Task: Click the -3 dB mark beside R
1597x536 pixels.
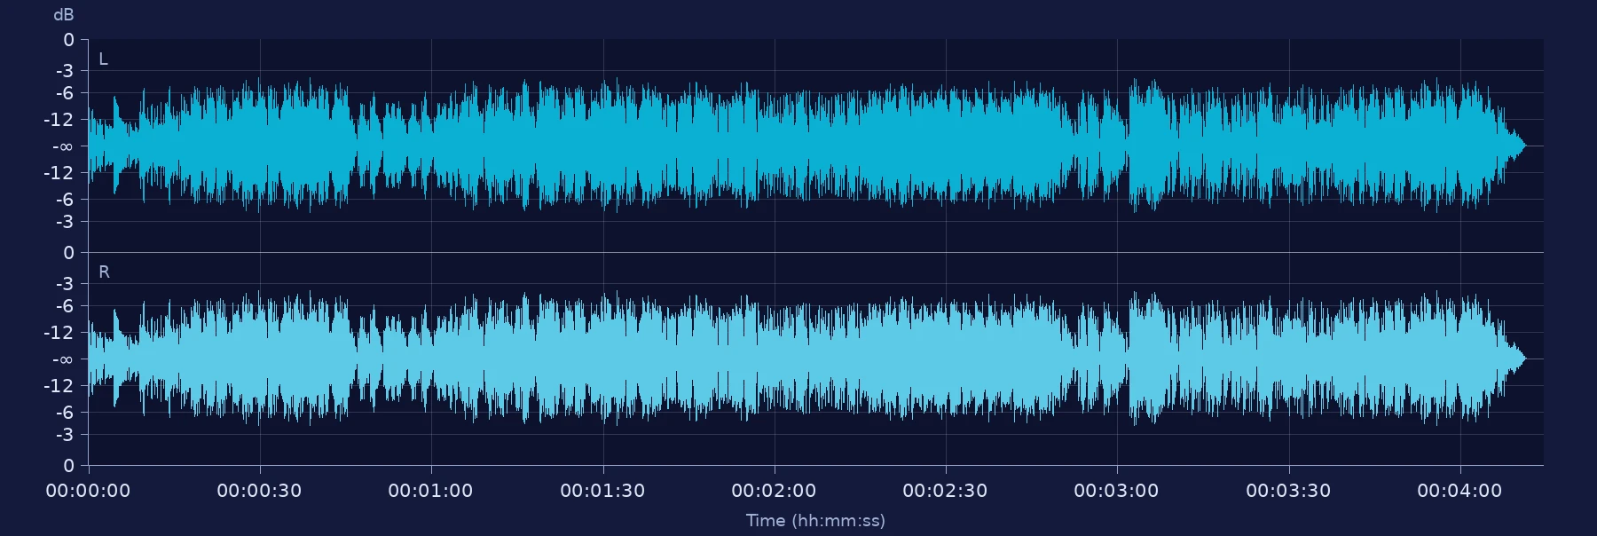Action: click(x=65, y=284)
